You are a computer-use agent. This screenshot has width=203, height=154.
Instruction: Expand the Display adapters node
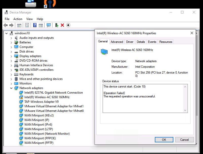tap(11, 56)
